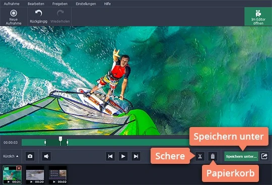Click the Speichern unter... button
Image resolution: width=272 pixels, height=185 pixels.
point(241,156)
